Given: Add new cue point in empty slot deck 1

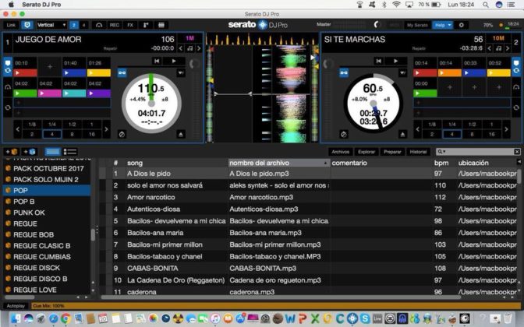Looking at the screenshot, I should tap(50, 67).
